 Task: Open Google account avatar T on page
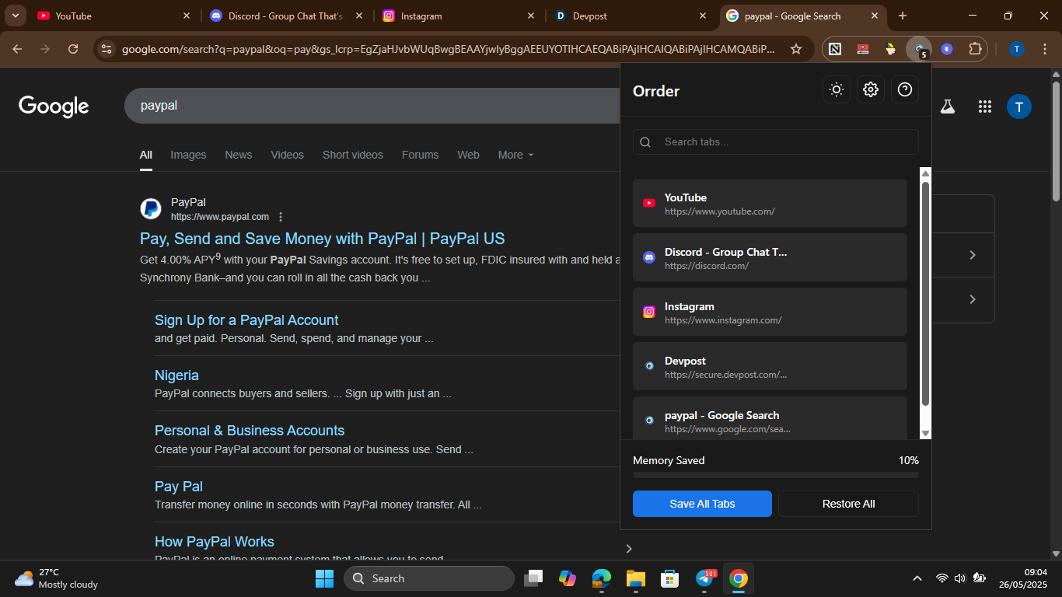pyautogui.click(x=1019, y=106)
